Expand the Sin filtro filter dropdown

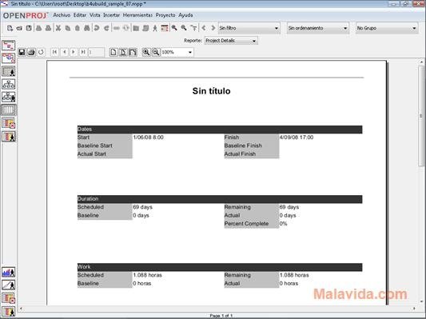click(249, 28)
